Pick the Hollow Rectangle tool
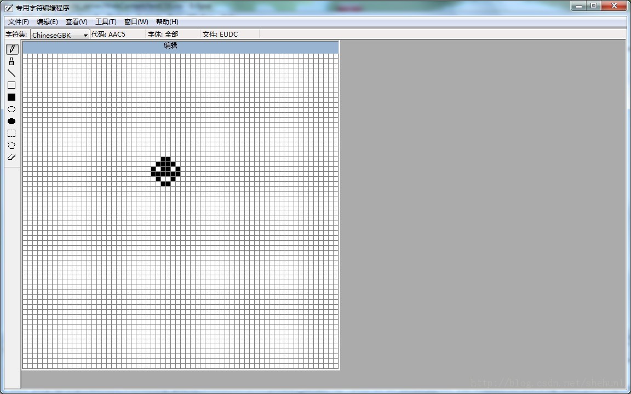631x394 pixels. (x=12, y=85)
